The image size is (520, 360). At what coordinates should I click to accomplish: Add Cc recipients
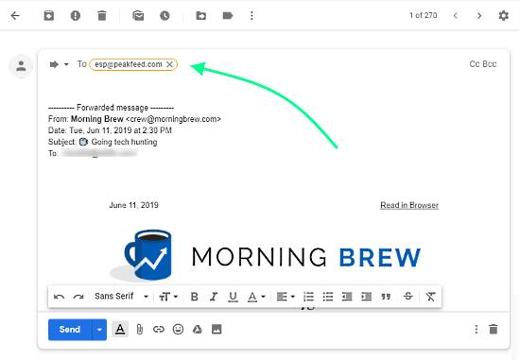pos(475,64)
